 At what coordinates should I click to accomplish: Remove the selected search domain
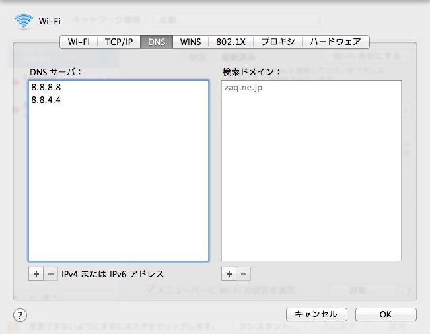243,273
